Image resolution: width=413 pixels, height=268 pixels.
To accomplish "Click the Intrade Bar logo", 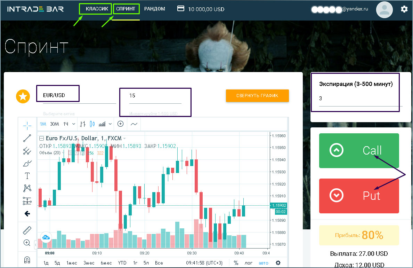I will point(35,9).
